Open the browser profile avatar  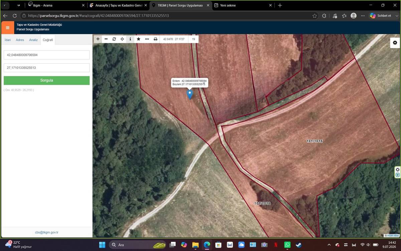pos(354,16)
